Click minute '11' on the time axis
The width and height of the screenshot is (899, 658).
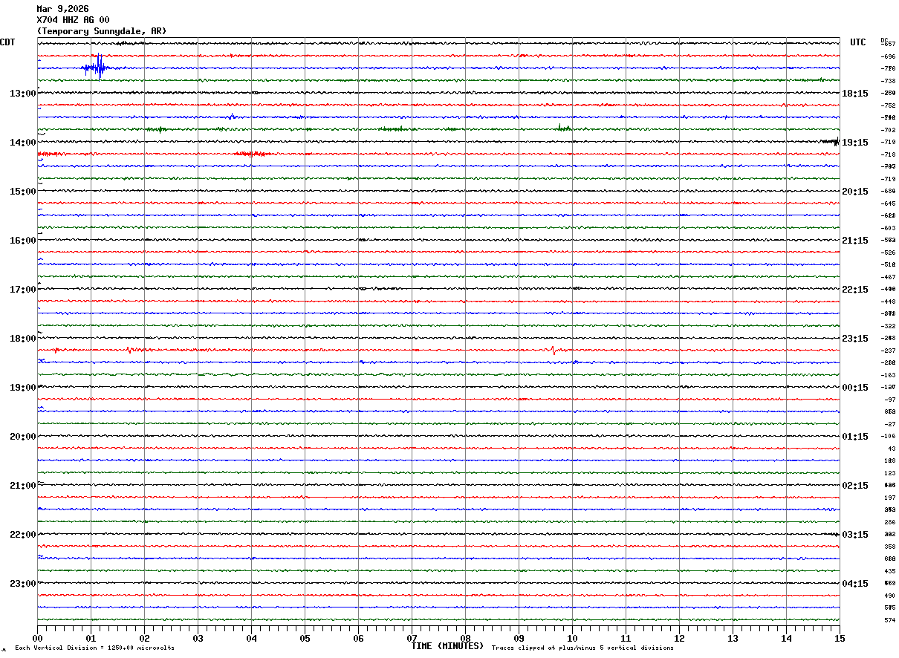pos(626,638)
